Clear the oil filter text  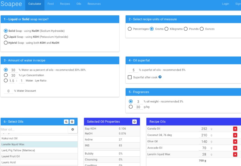pos(73,130)
